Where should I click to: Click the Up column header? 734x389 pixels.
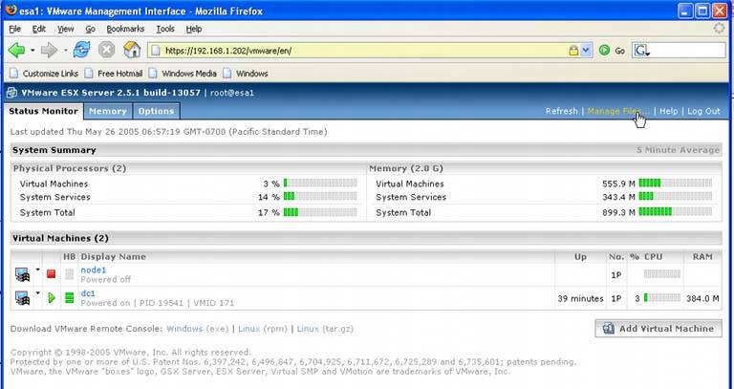(x=580, y=256)
